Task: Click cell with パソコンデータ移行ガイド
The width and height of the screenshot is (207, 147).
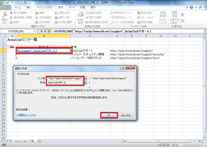Action: click(90, 58)
